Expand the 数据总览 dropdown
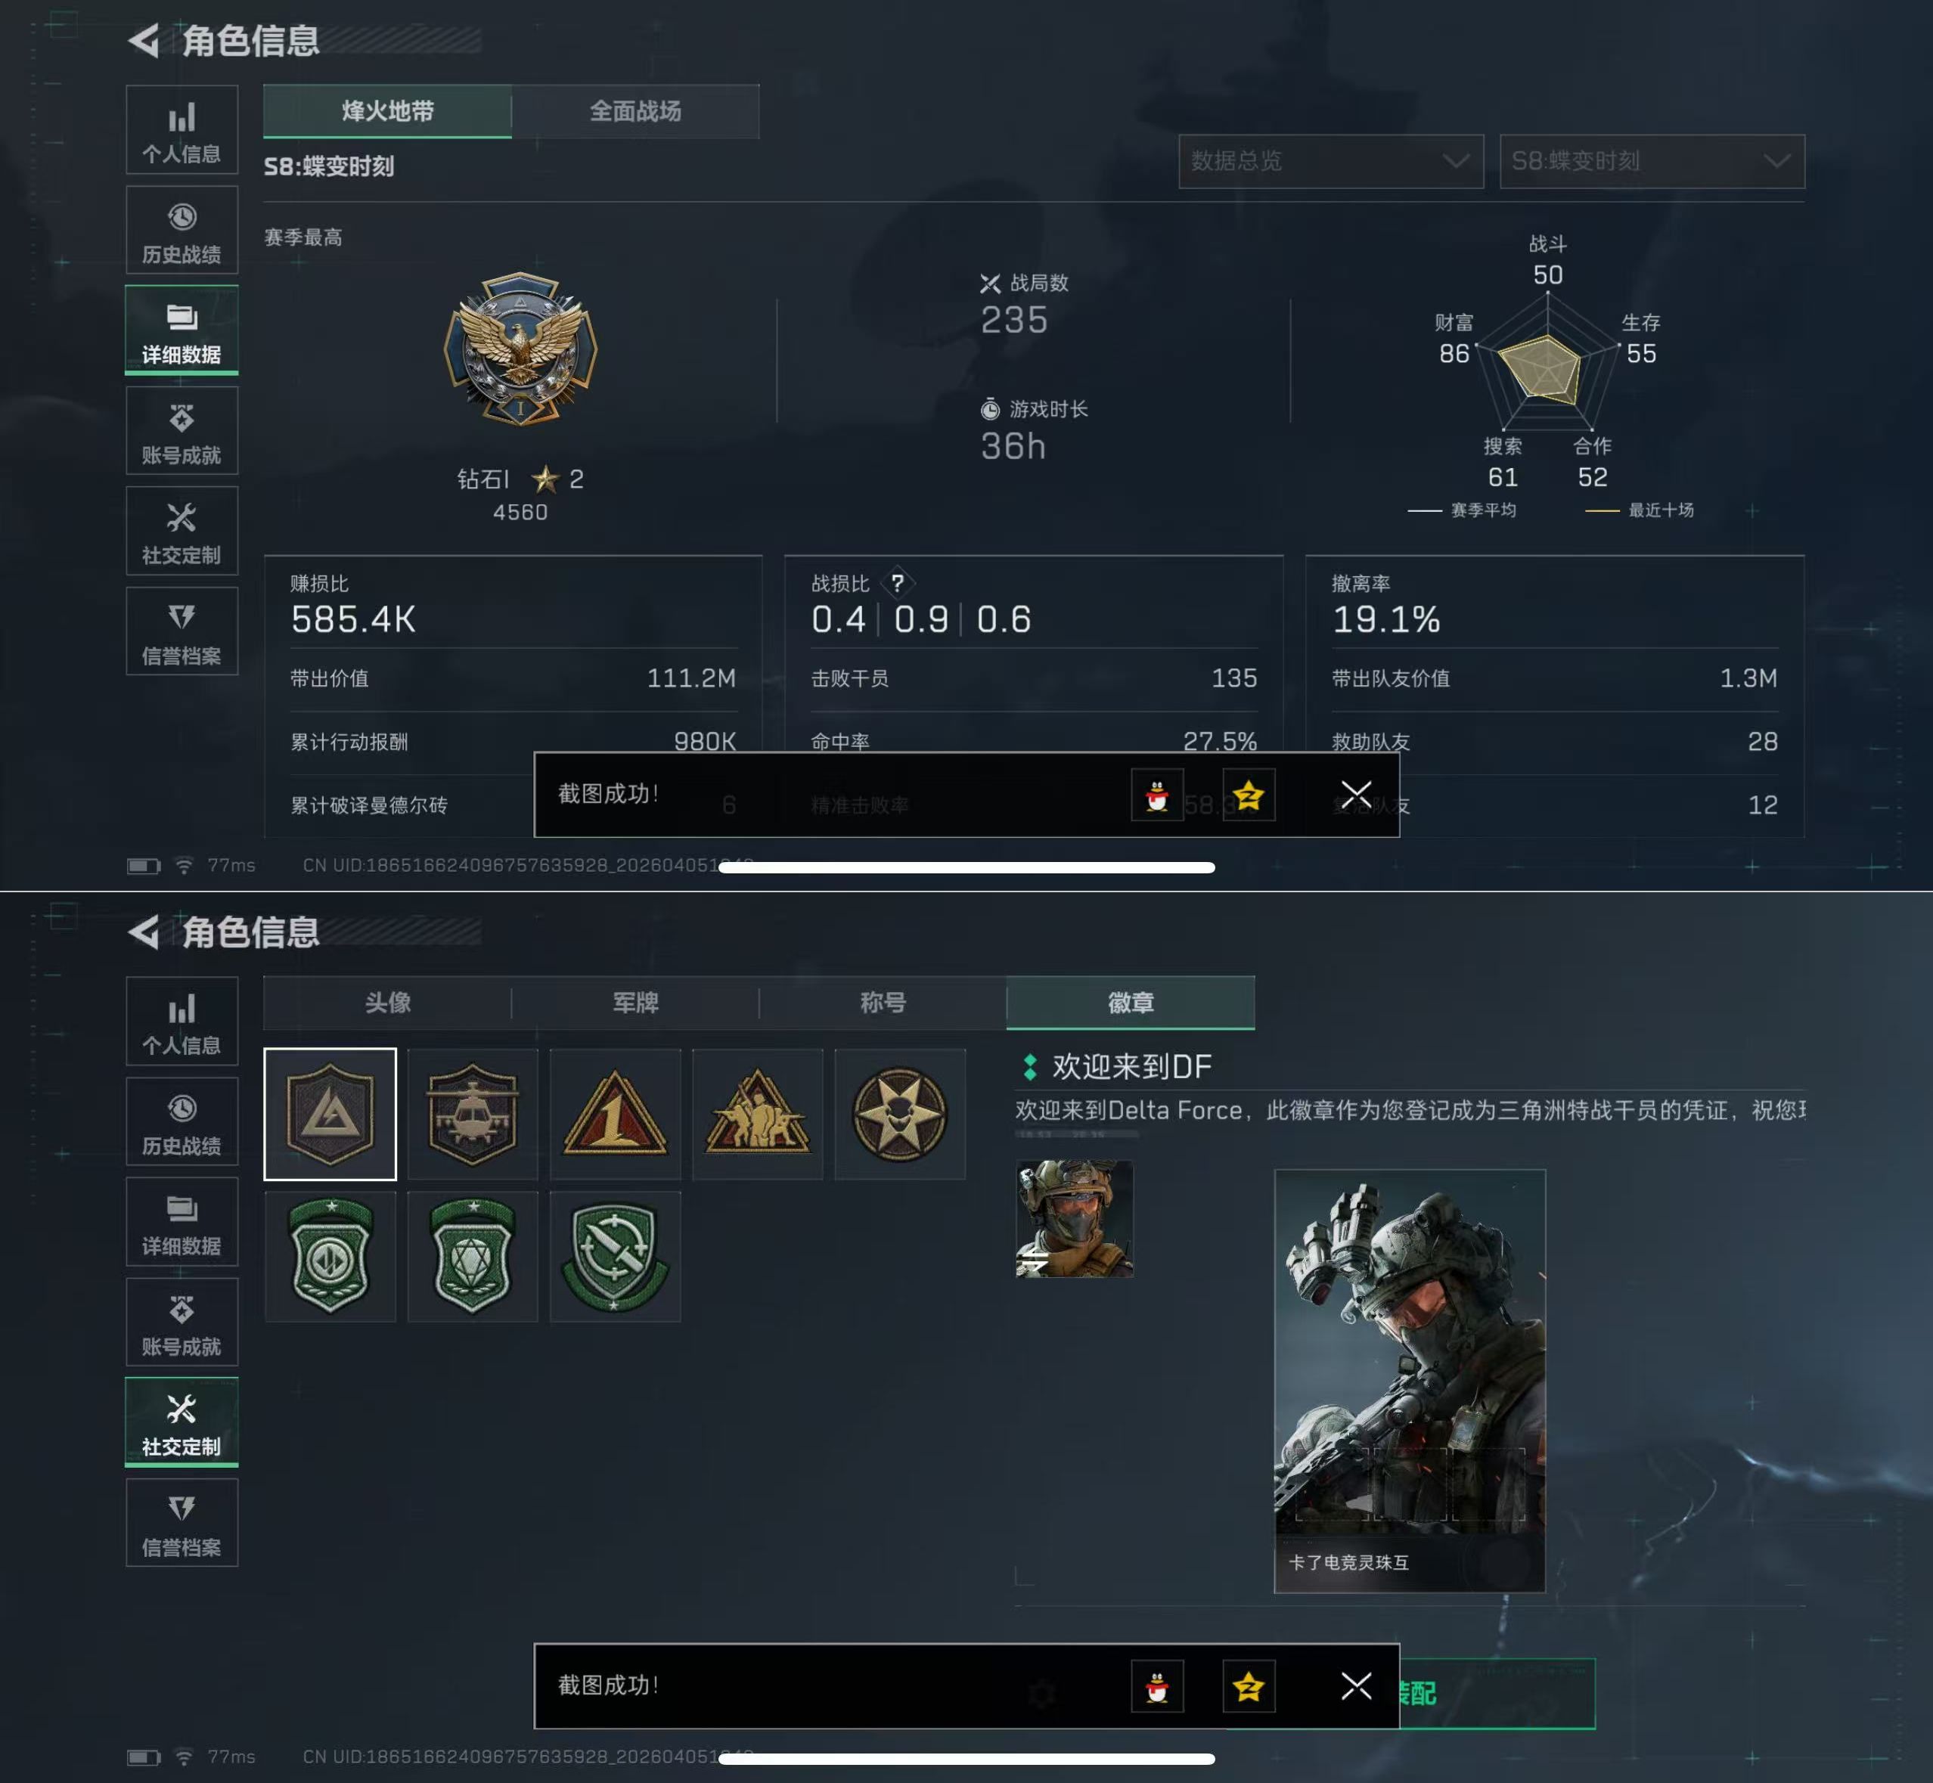 point(1330,161)
